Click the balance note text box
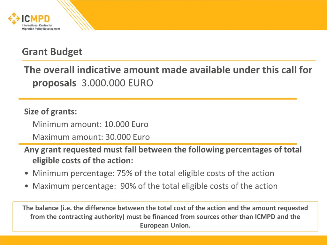Viewport: 327px width, 245px height. click(165, 217)
